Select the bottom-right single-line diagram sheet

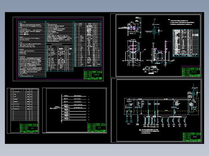pos(156,110)
